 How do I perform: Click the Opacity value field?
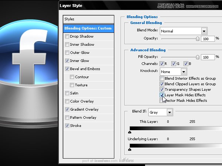(x=208, y=39)
